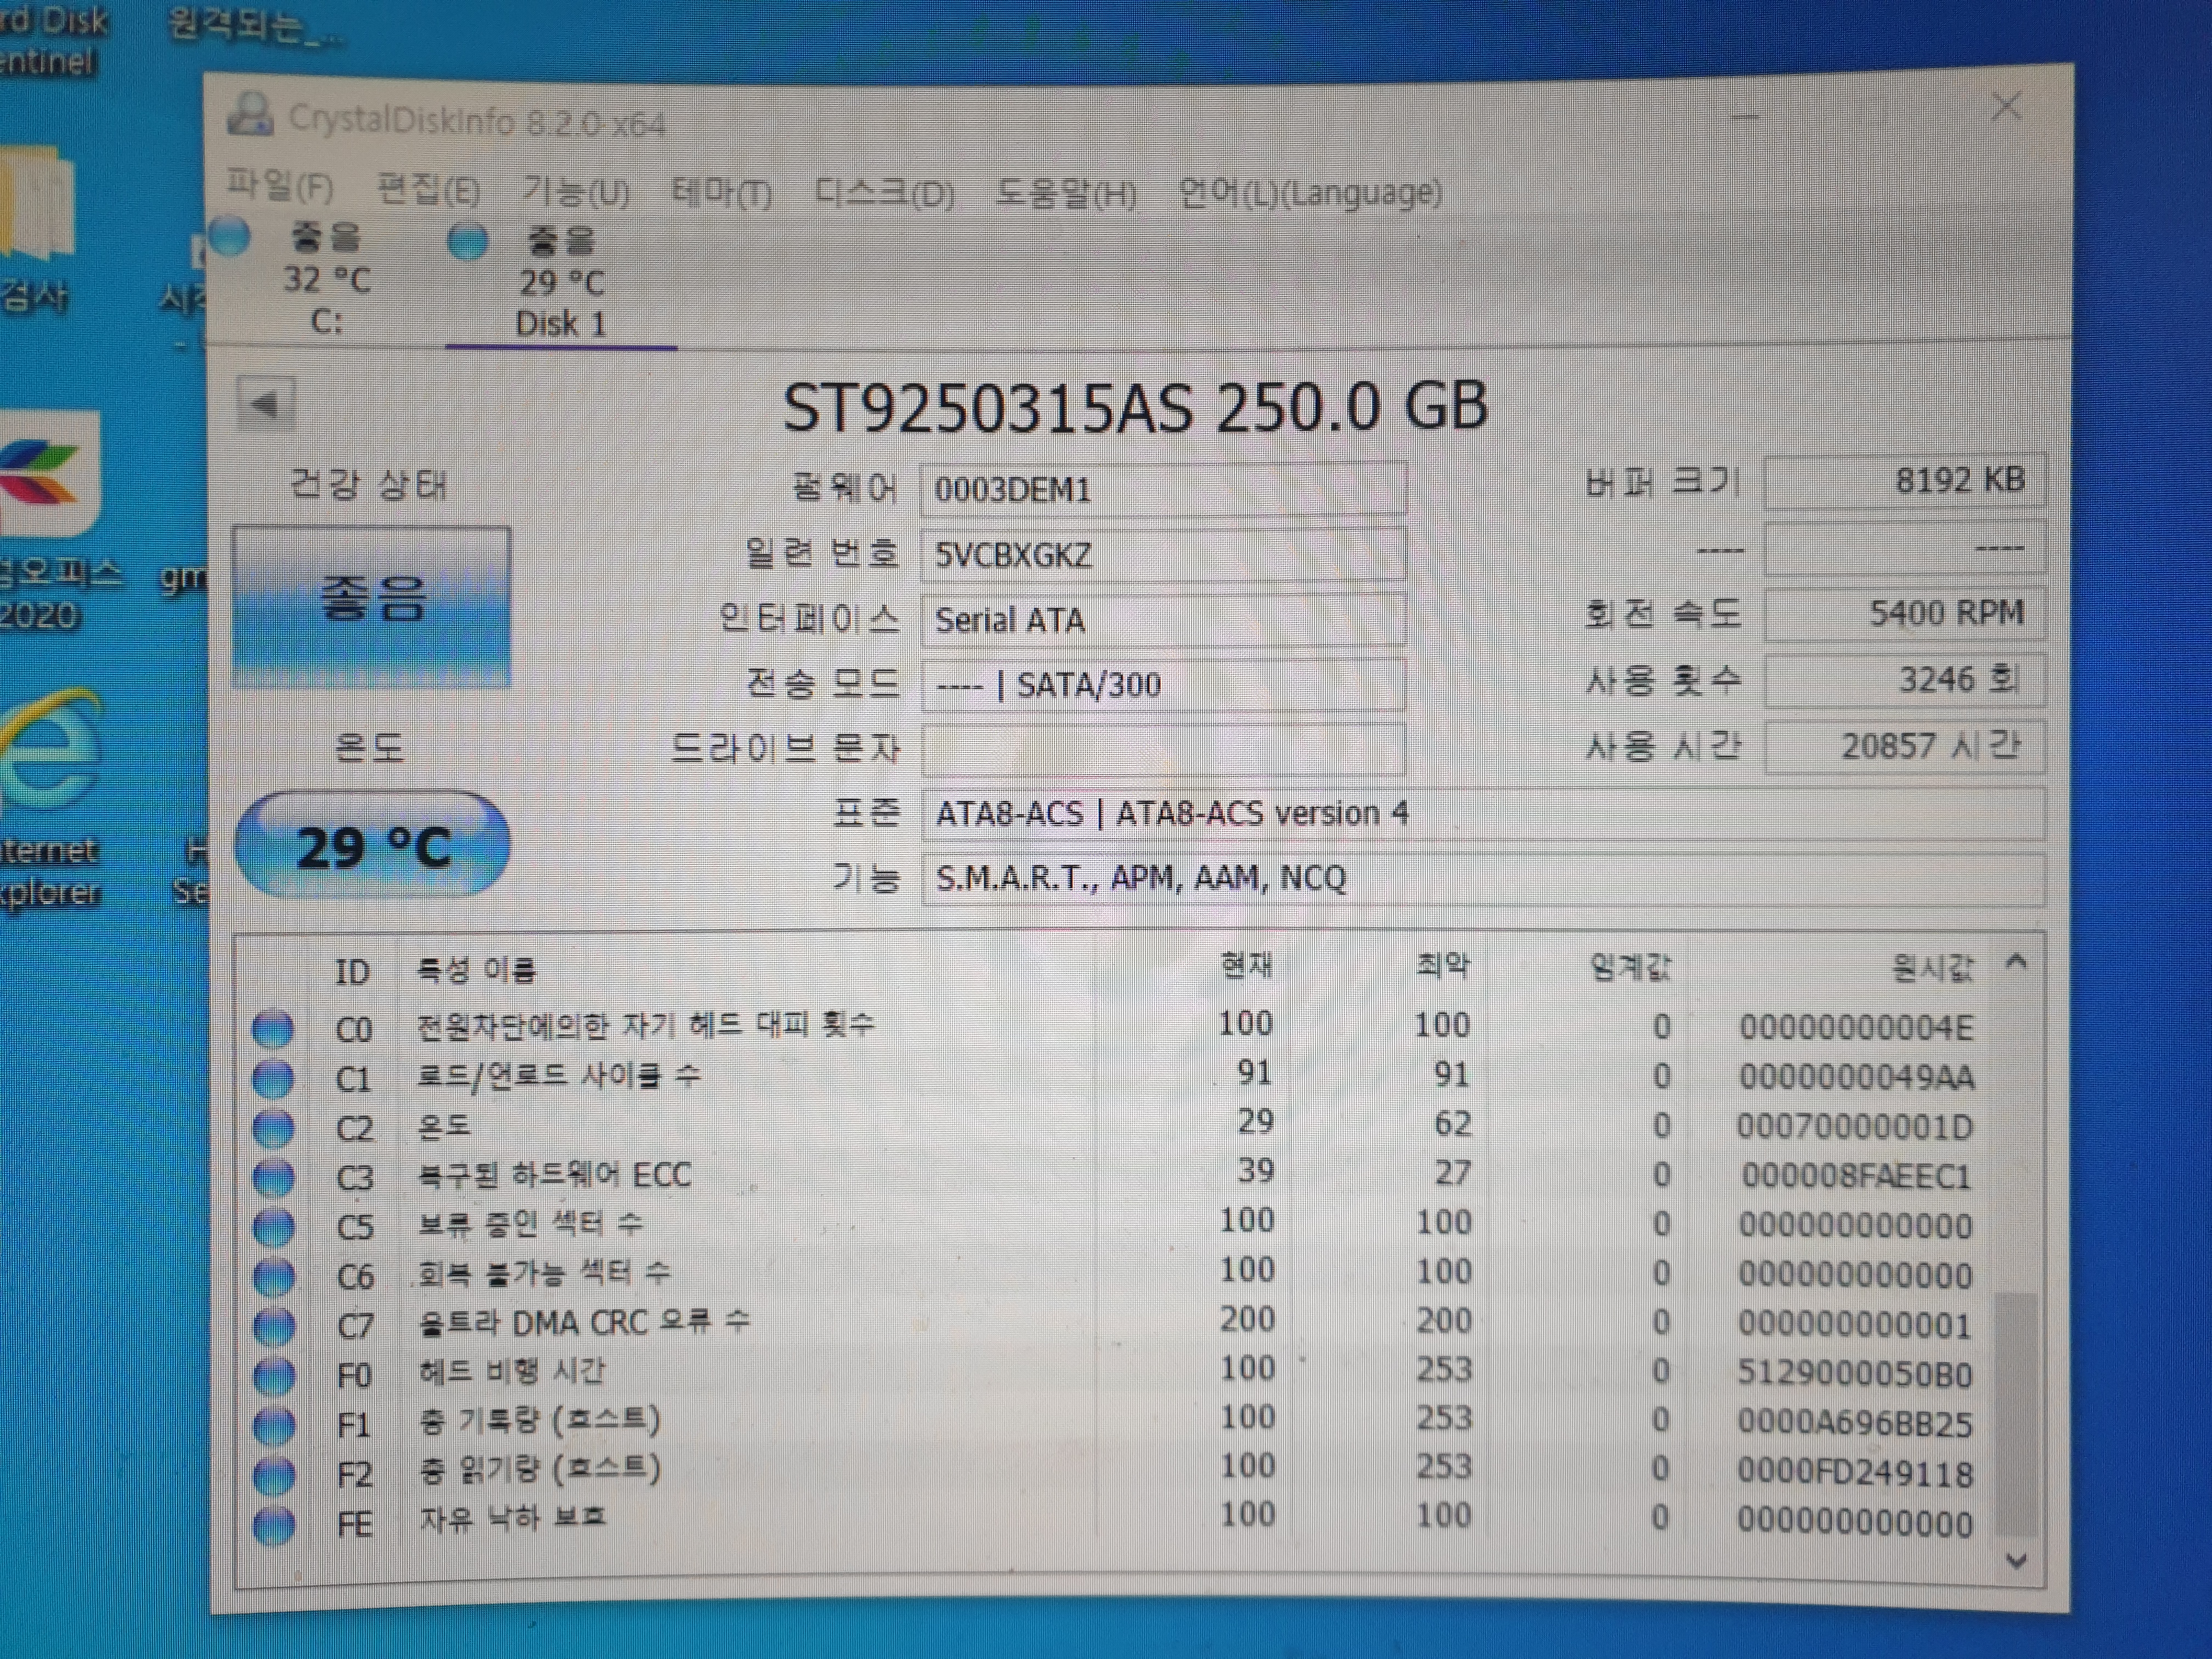Click the serial number field 5VCBXGKZ

pos(1163,554)
